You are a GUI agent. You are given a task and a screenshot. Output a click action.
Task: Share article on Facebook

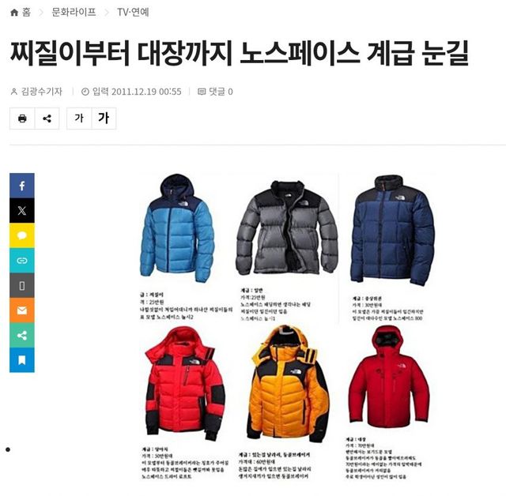point(22,186)
